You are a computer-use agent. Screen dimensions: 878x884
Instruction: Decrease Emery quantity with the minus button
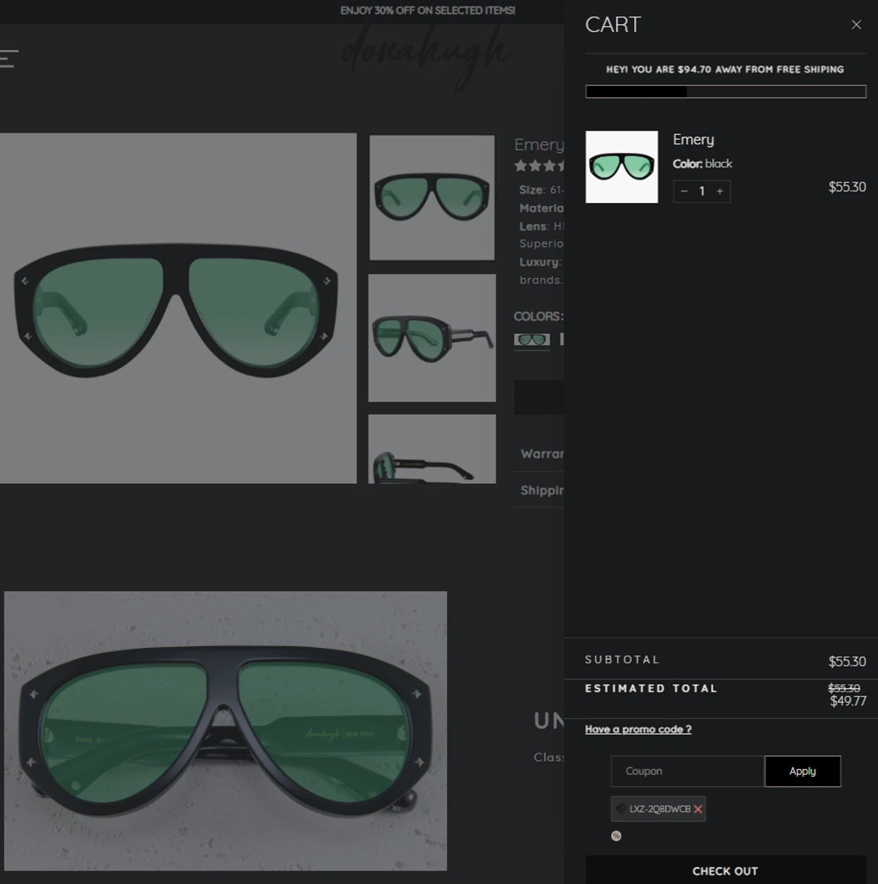tap(684, 192)
